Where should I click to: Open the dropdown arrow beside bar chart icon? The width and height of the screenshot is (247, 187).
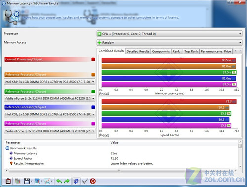coord(41,181)
